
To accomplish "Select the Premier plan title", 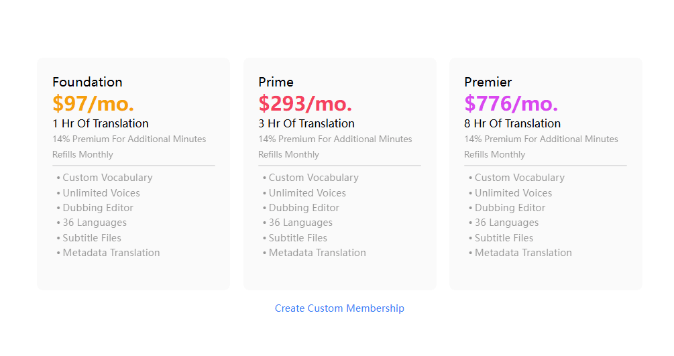I will point(488,82).
